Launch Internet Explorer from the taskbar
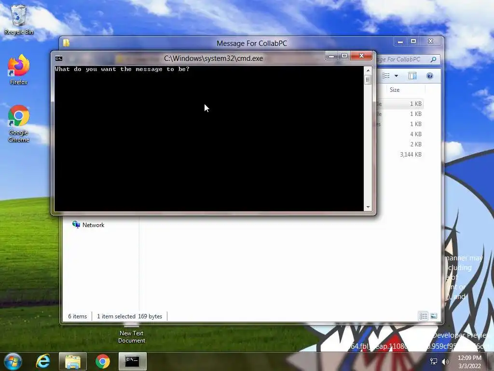This screenshot has height=371, width=494. pyautogui.click(x=43, y=361)
